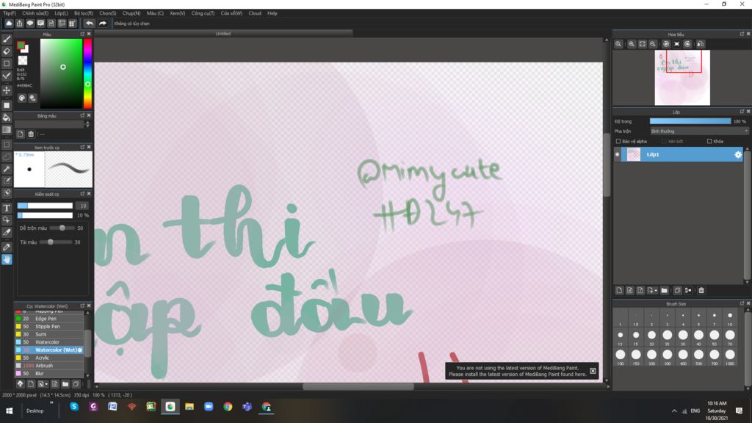This screenshot has height=423, width=752.
Task: Click the cloud icon in top toolbar
Action: click(x=9, y=23)
